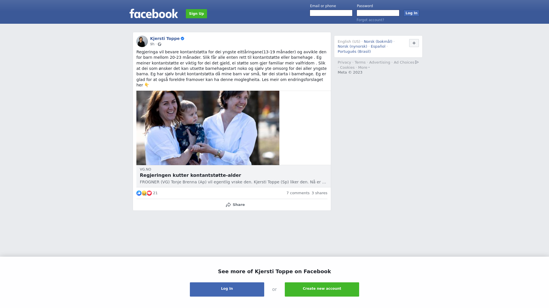
Task: Click the plus button for more languages
Action: [414, 43]
